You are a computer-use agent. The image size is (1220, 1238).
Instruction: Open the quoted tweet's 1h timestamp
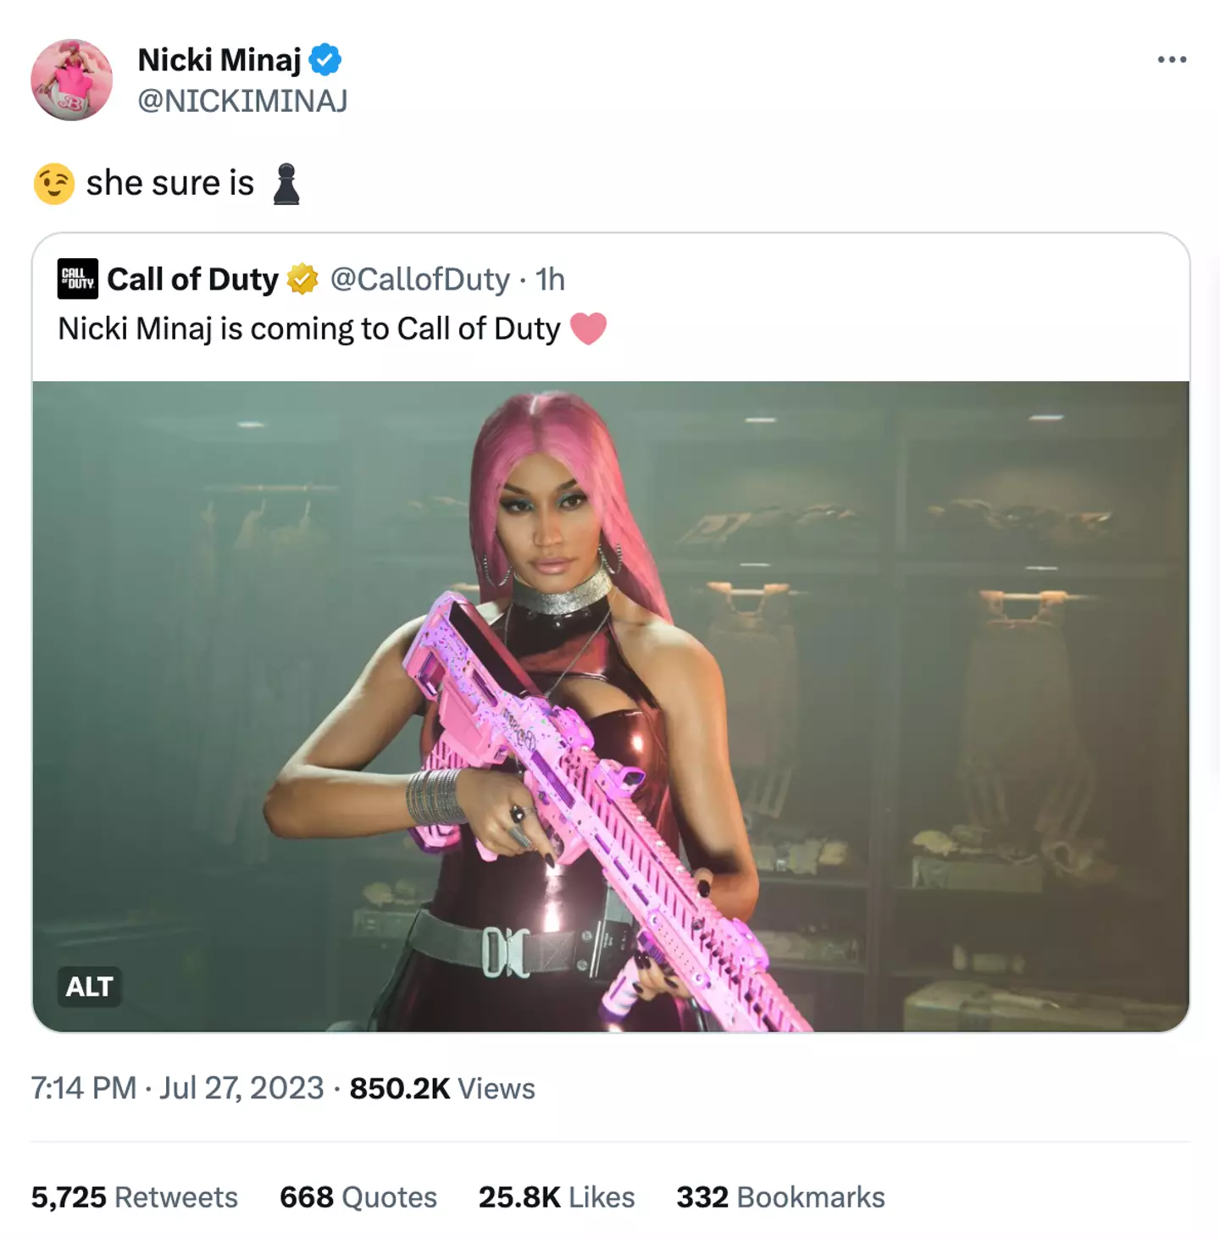point(551,279)
